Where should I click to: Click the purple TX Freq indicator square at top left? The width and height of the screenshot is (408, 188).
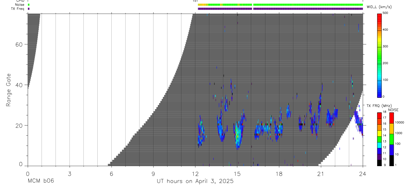click(29, 9)
